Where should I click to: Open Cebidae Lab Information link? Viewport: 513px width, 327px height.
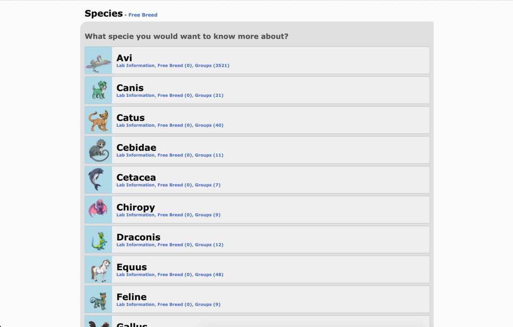(135, 155)
